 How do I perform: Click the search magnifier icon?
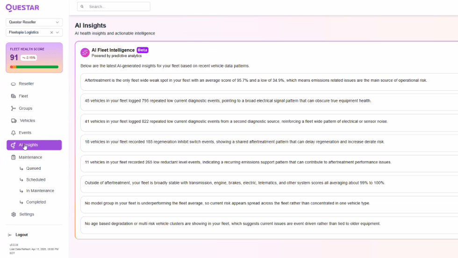(82, 7)
